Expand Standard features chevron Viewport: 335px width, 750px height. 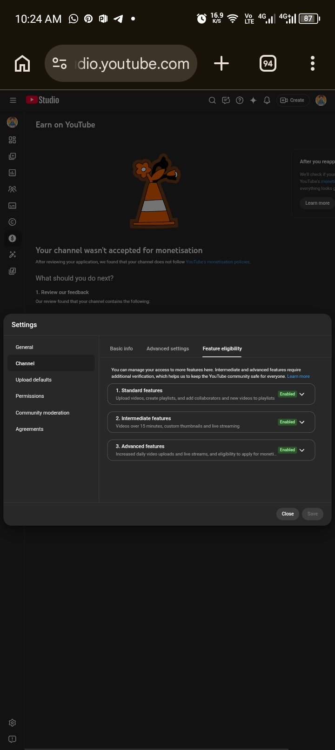[302, 394]
